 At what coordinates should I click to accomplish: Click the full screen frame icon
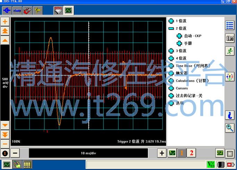pyautogui.click(x=230, y=154)
